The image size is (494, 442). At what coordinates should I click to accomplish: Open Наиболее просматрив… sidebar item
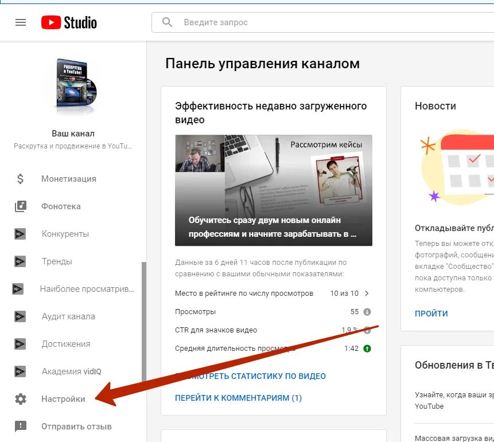[87, 289]
